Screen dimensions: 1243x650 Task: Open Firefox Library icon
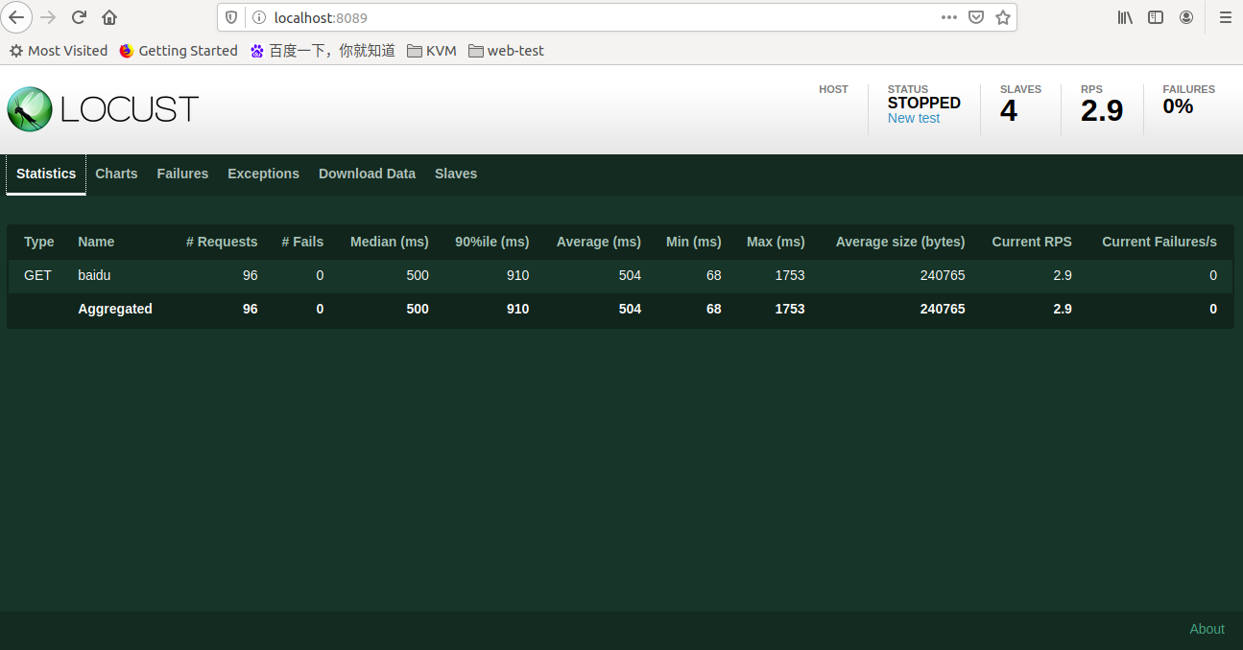(x=1126, y=17)
